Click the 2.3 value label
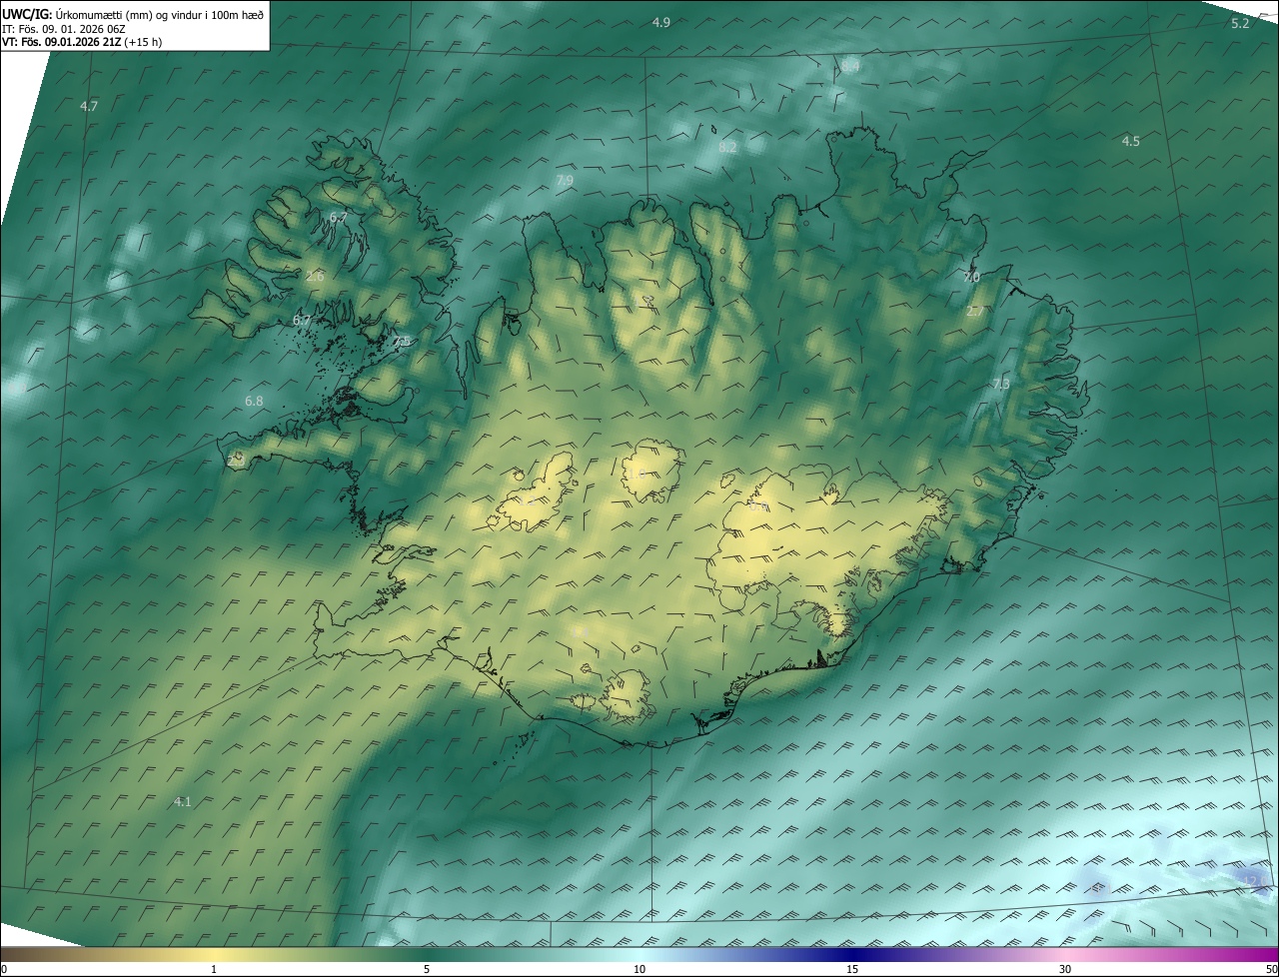 point(236,461)
